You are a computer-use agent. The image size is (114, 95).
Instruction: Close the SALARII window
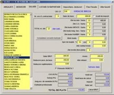[x=112, y=2]
